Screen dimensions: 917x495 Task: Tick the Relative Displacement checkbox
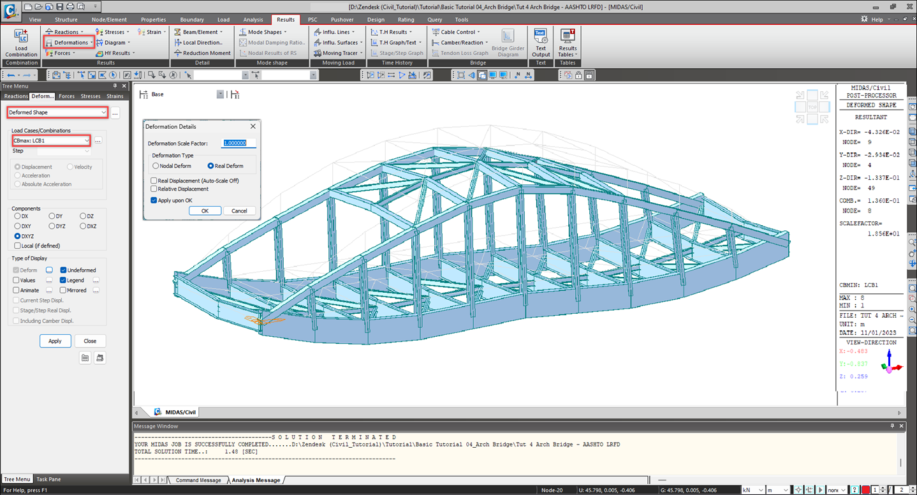point(154,189)
